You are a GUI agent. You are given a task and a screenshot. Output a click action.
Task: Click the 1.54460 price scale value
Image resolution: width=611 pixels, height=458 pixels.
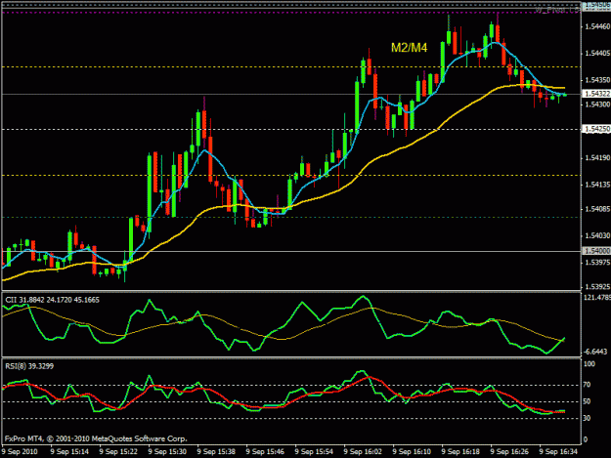click(x=597, y=26)
